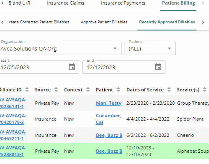Open billable ending in P5288813-1
Image resolution: width=209 pixels, height=164 pixels.
pos(13,151)
